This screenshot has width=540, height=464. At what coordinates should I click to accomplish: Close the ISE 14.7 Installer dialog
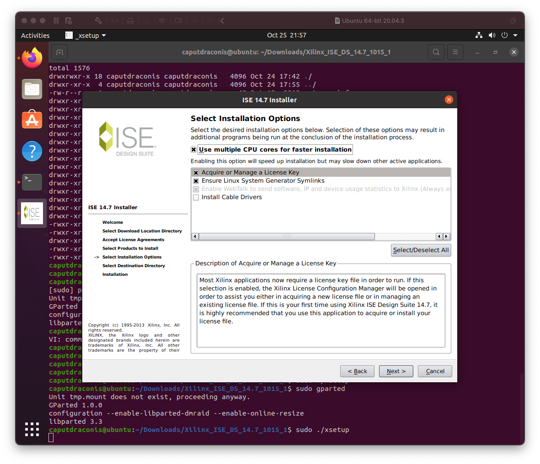[x=449, y=100]
